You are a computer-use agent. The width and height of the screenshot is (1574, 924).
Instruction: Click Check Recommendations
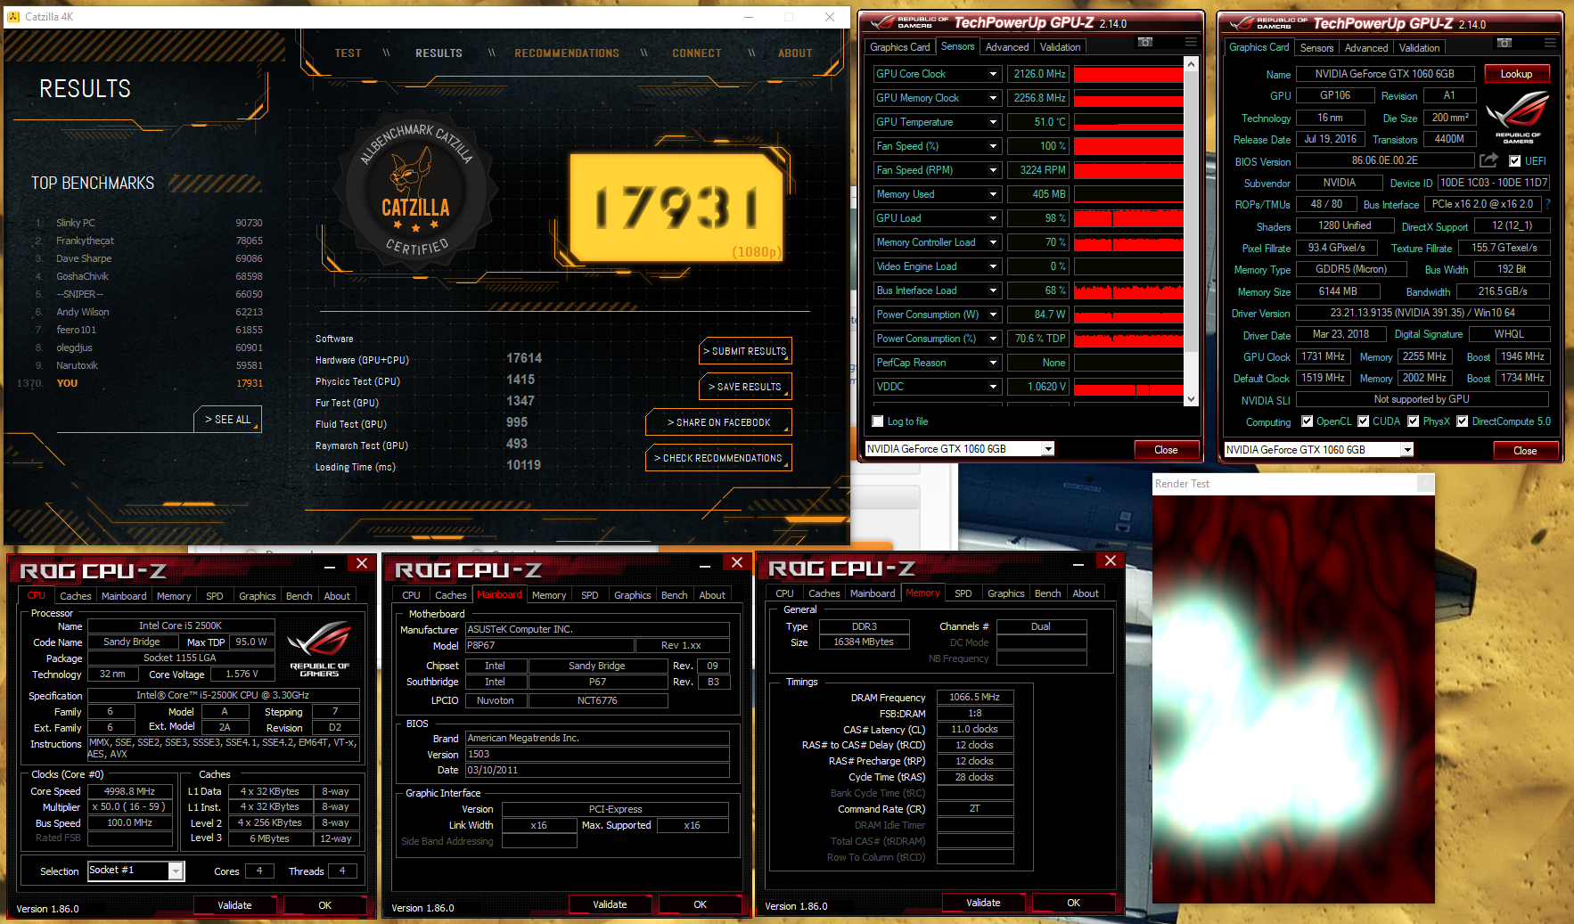coord(718,458)
